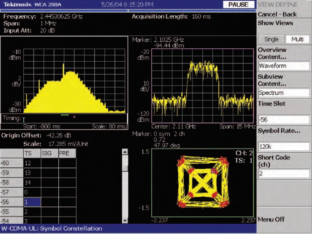This screenshot has width=312, height=234.
Task: Click row header -60 in slot table
Action: [11, 163]
